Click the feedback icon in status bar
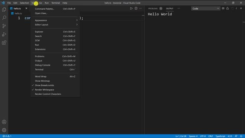 (236, 136)
